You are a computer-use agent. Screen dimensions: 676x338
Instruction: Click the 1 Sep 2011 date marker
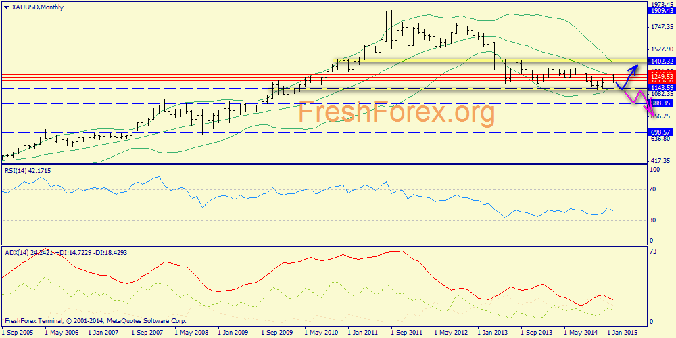click(x=406, y=332)
